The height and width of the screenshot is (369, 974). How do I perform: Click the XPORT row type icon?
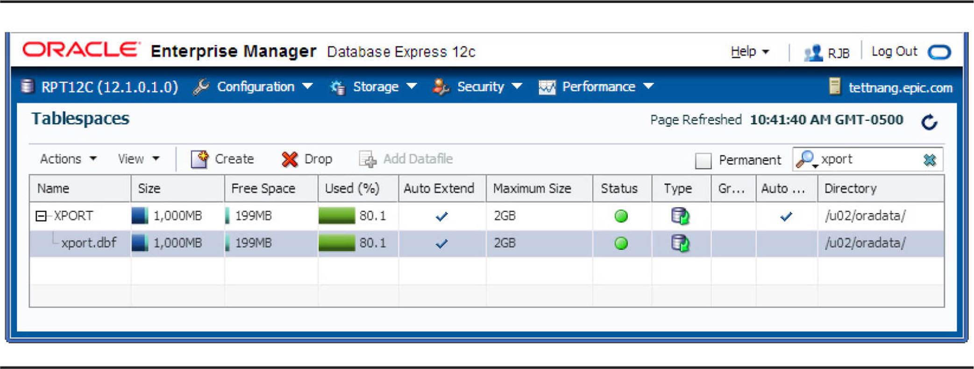(680, 216)
